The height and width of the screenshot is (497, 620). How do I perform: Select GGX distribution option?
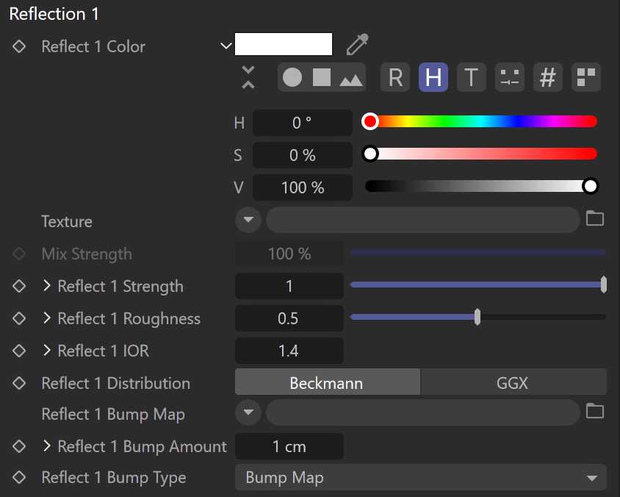click(x=513, y=382)
